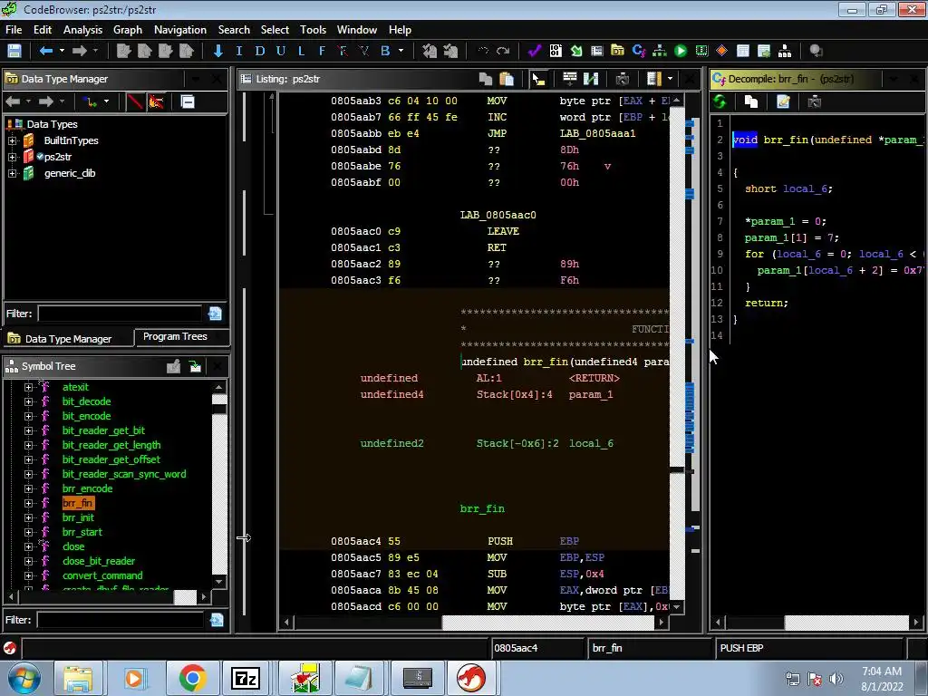Open Script Manager with the green play icon
The width and height of the screenshot is (928, 696).
point(681,51)
